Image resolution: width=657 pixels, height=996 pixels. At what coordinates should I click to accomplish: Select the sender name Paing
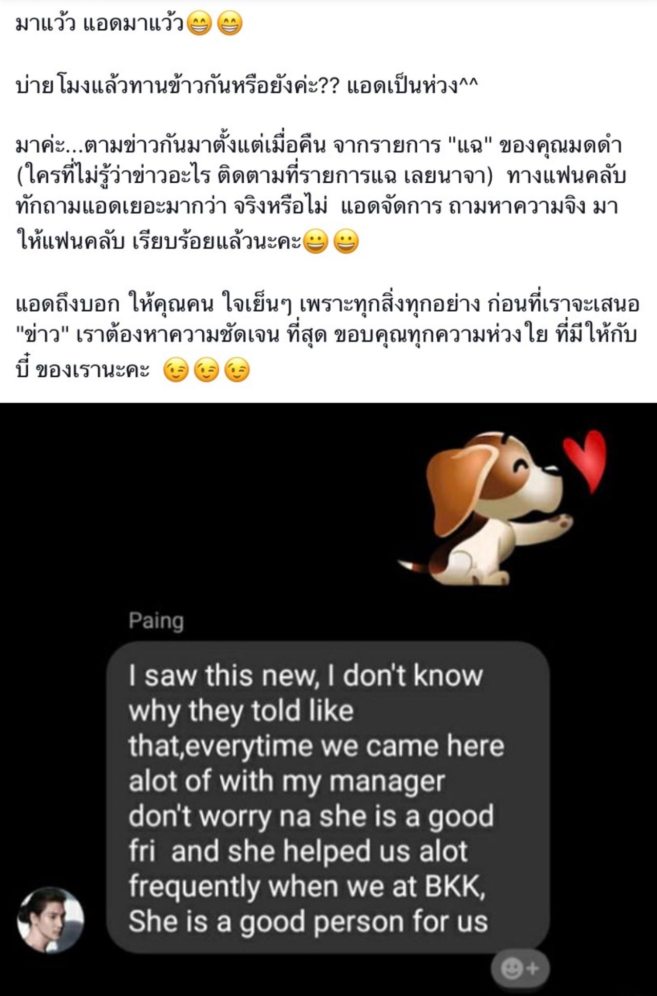[156, 621]
